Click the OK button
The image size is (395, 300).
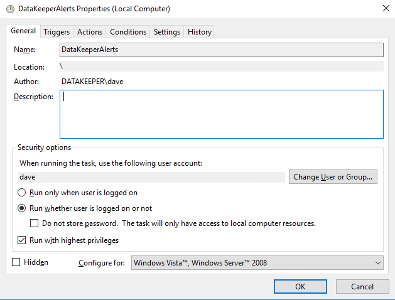[x=300, y=286]
